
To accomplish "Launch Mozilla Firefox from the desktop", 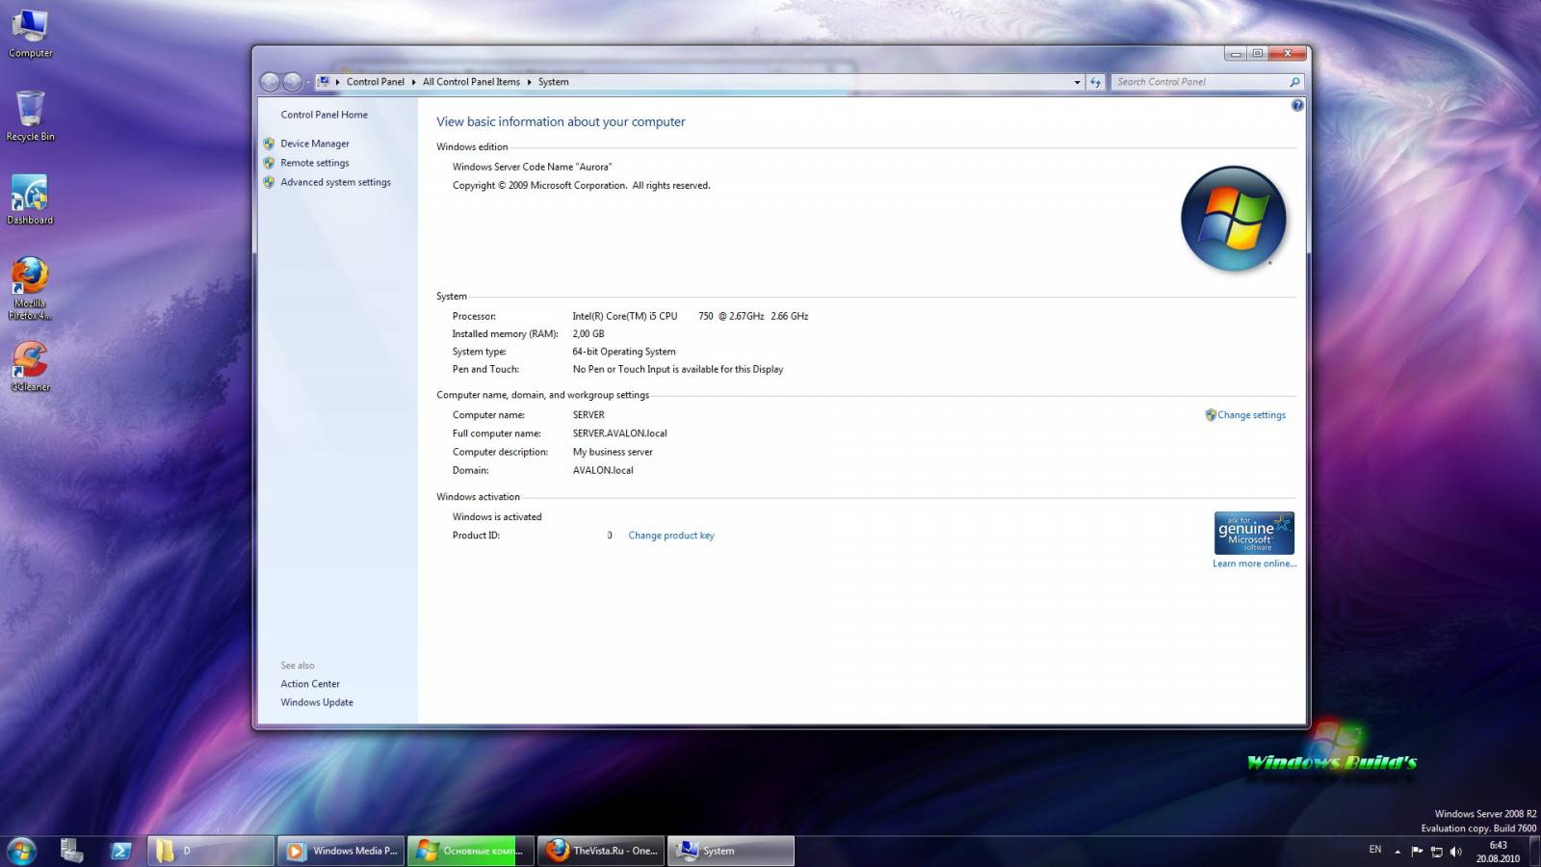I will pyautogui.click(x=30, y=288).
